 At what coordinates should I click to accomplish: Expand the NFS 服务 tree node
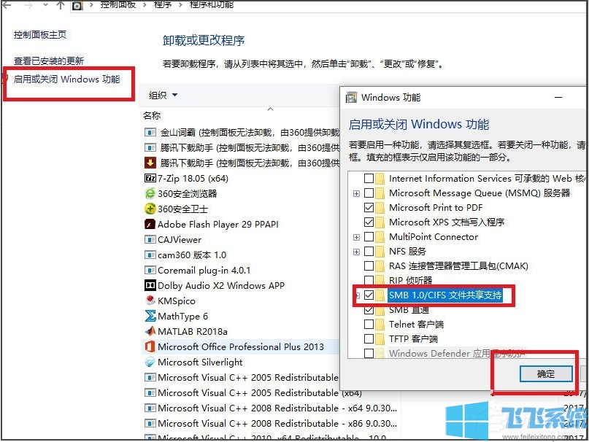(355, 251)
